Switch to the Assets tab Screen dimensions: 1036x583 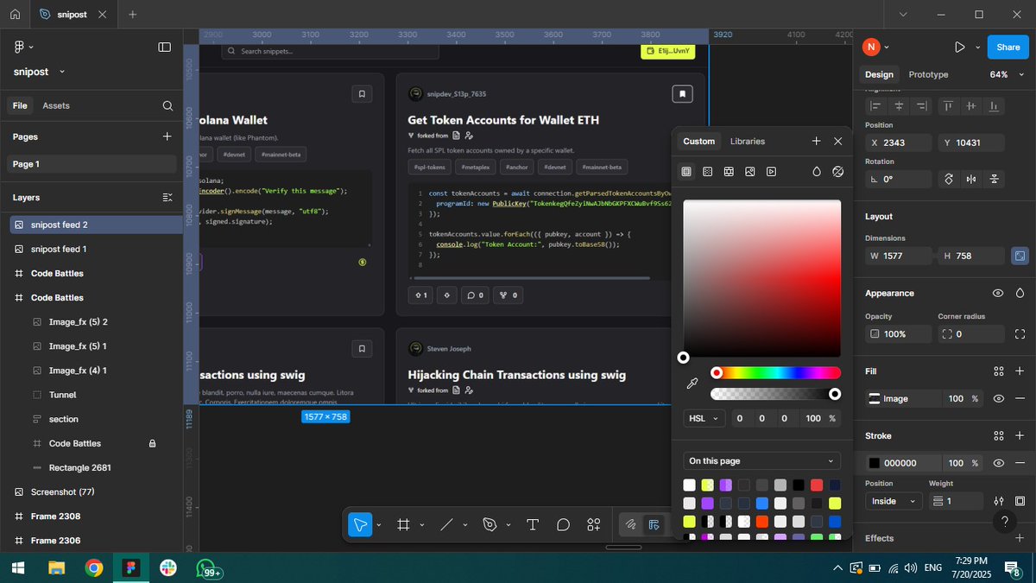(56, 105)
